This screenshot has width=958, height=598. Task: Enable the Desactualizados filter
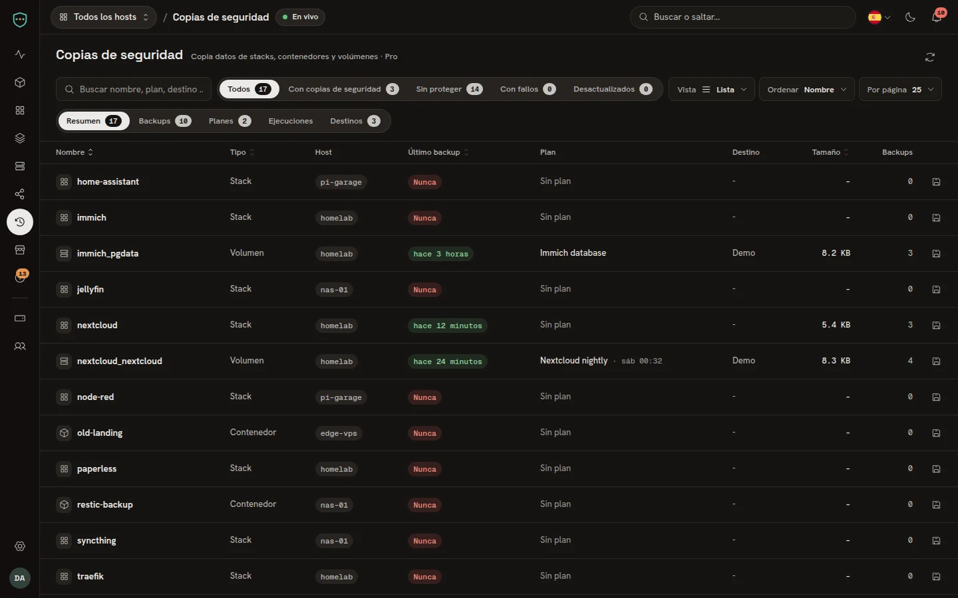(613, 89)
